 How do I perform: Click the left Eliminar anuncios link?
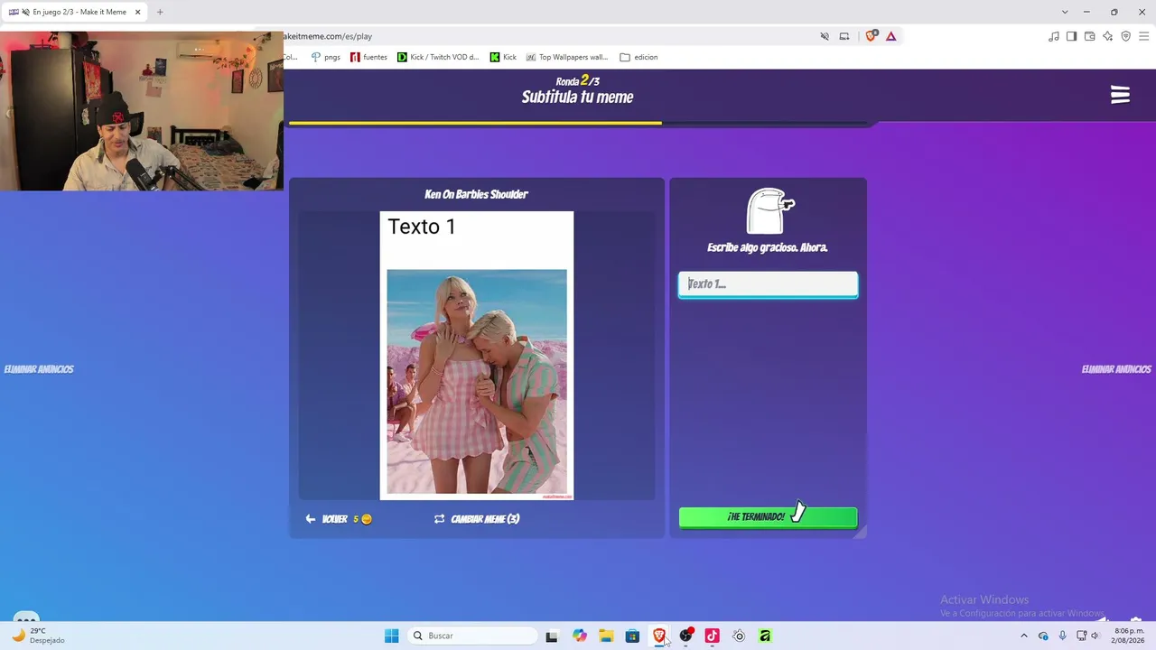pyautogui.click(x=39, y=369)
